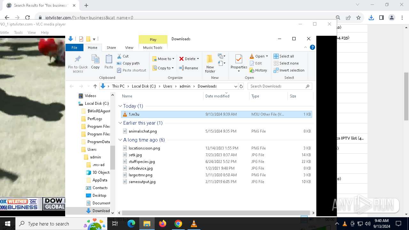Open Firefox from the taskbar

pos(163,224)
